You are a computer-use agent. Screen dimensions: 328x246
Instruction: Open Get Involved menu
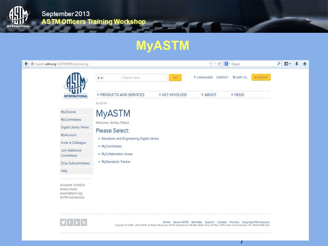coord(173,95)
